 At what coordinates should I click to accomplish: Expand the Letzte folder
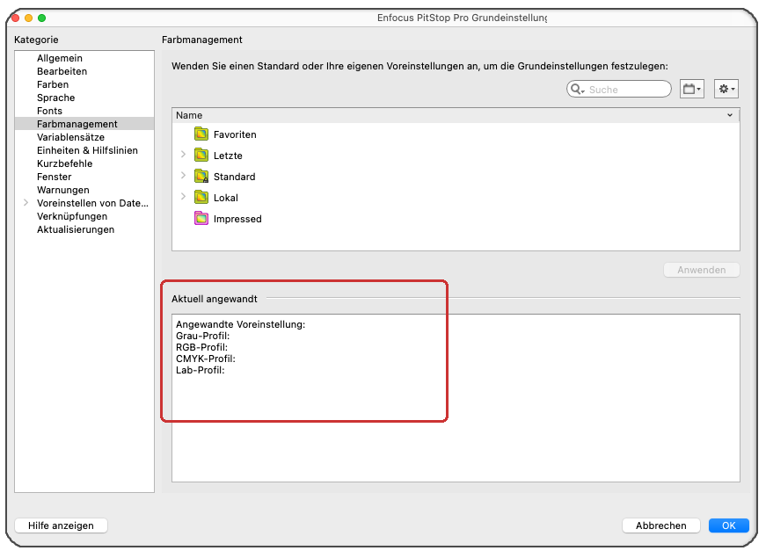[183, 155]
